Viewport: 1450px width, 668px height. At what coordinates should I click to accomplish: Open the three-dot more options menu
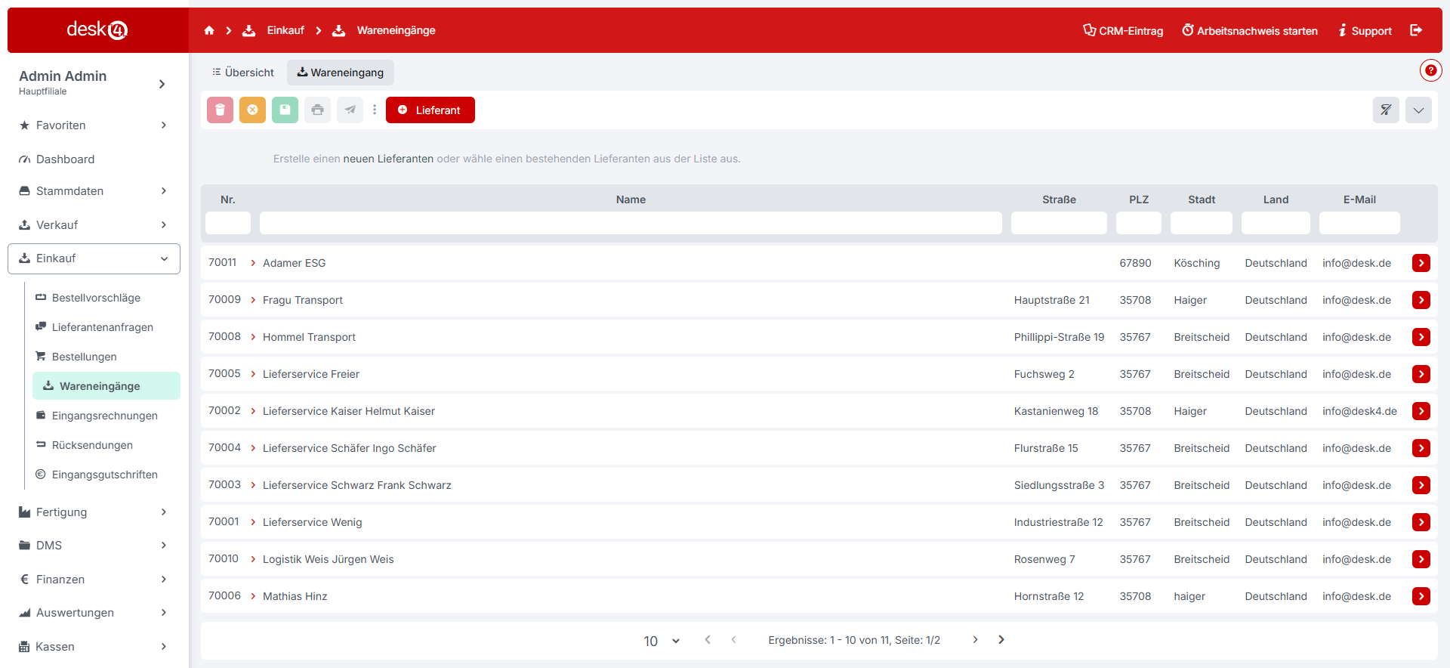point(375,110)
